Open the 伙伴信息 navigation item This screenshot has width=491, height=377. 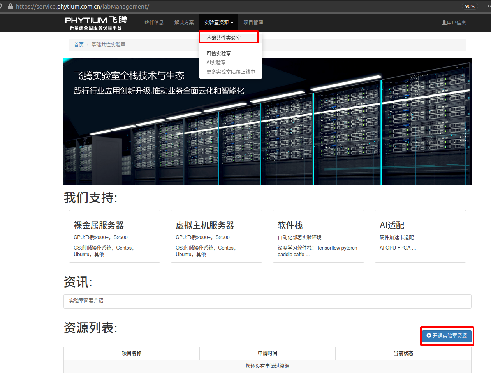click(154, 23)
